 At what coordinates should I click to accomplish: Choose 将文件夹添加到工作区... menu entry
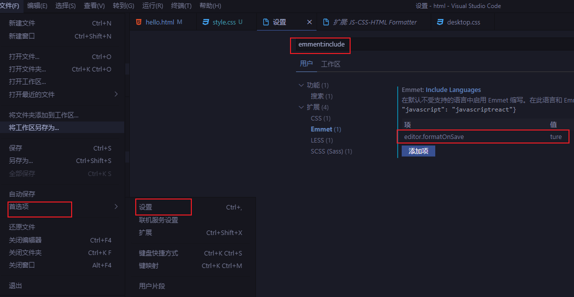click(62, 114)
